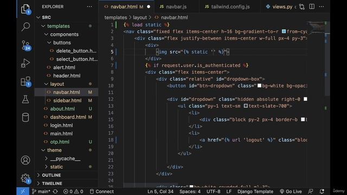Open the notifications bell
The width and height of the screenshot is (347, 195).
click(x=322, y=191)
